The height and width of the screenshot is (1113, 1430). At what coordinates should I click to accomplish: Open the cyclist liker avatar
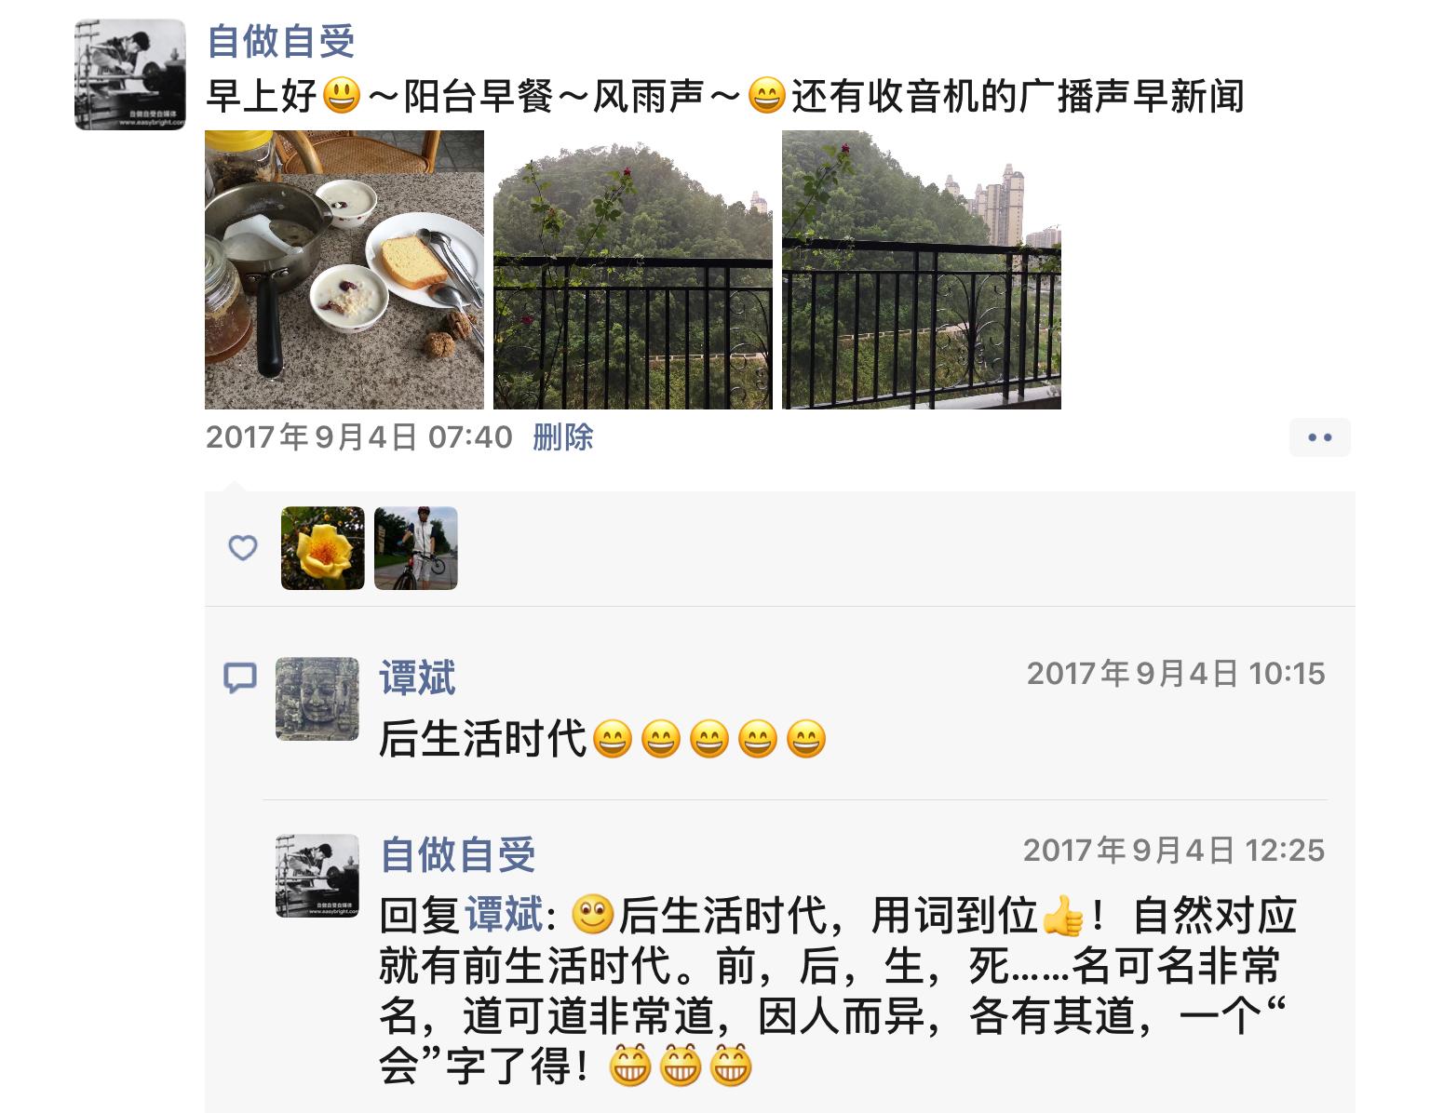pos(416,548)
